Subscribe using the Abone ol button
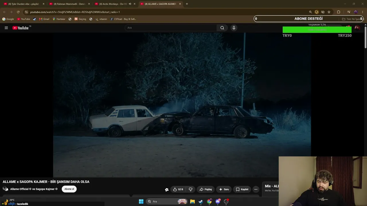This screenshot has width=367, height=206. (x=69, y=189)
